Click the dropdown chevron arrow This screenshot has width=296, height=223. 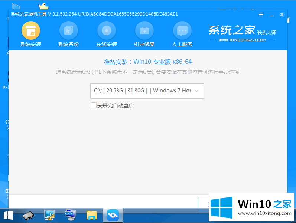[x=196, y=91]
